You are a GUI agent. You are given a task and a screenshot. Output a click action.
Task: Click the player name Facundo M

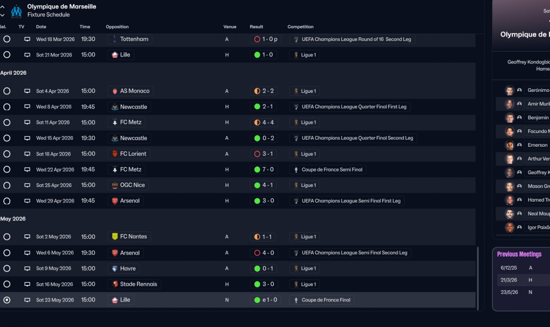[x=538, y=131]
